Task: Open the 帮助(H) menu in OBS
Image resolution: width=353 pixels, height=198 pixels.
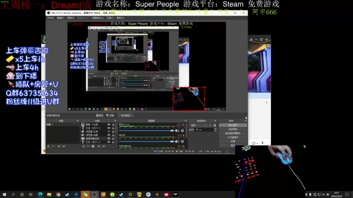Action: pyautogui.click(x=120, y=18)
